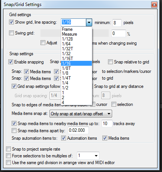Toggle the Enable snapping checkbox
The width and height of the screenshot is (162, 172).
coord(10,62)
